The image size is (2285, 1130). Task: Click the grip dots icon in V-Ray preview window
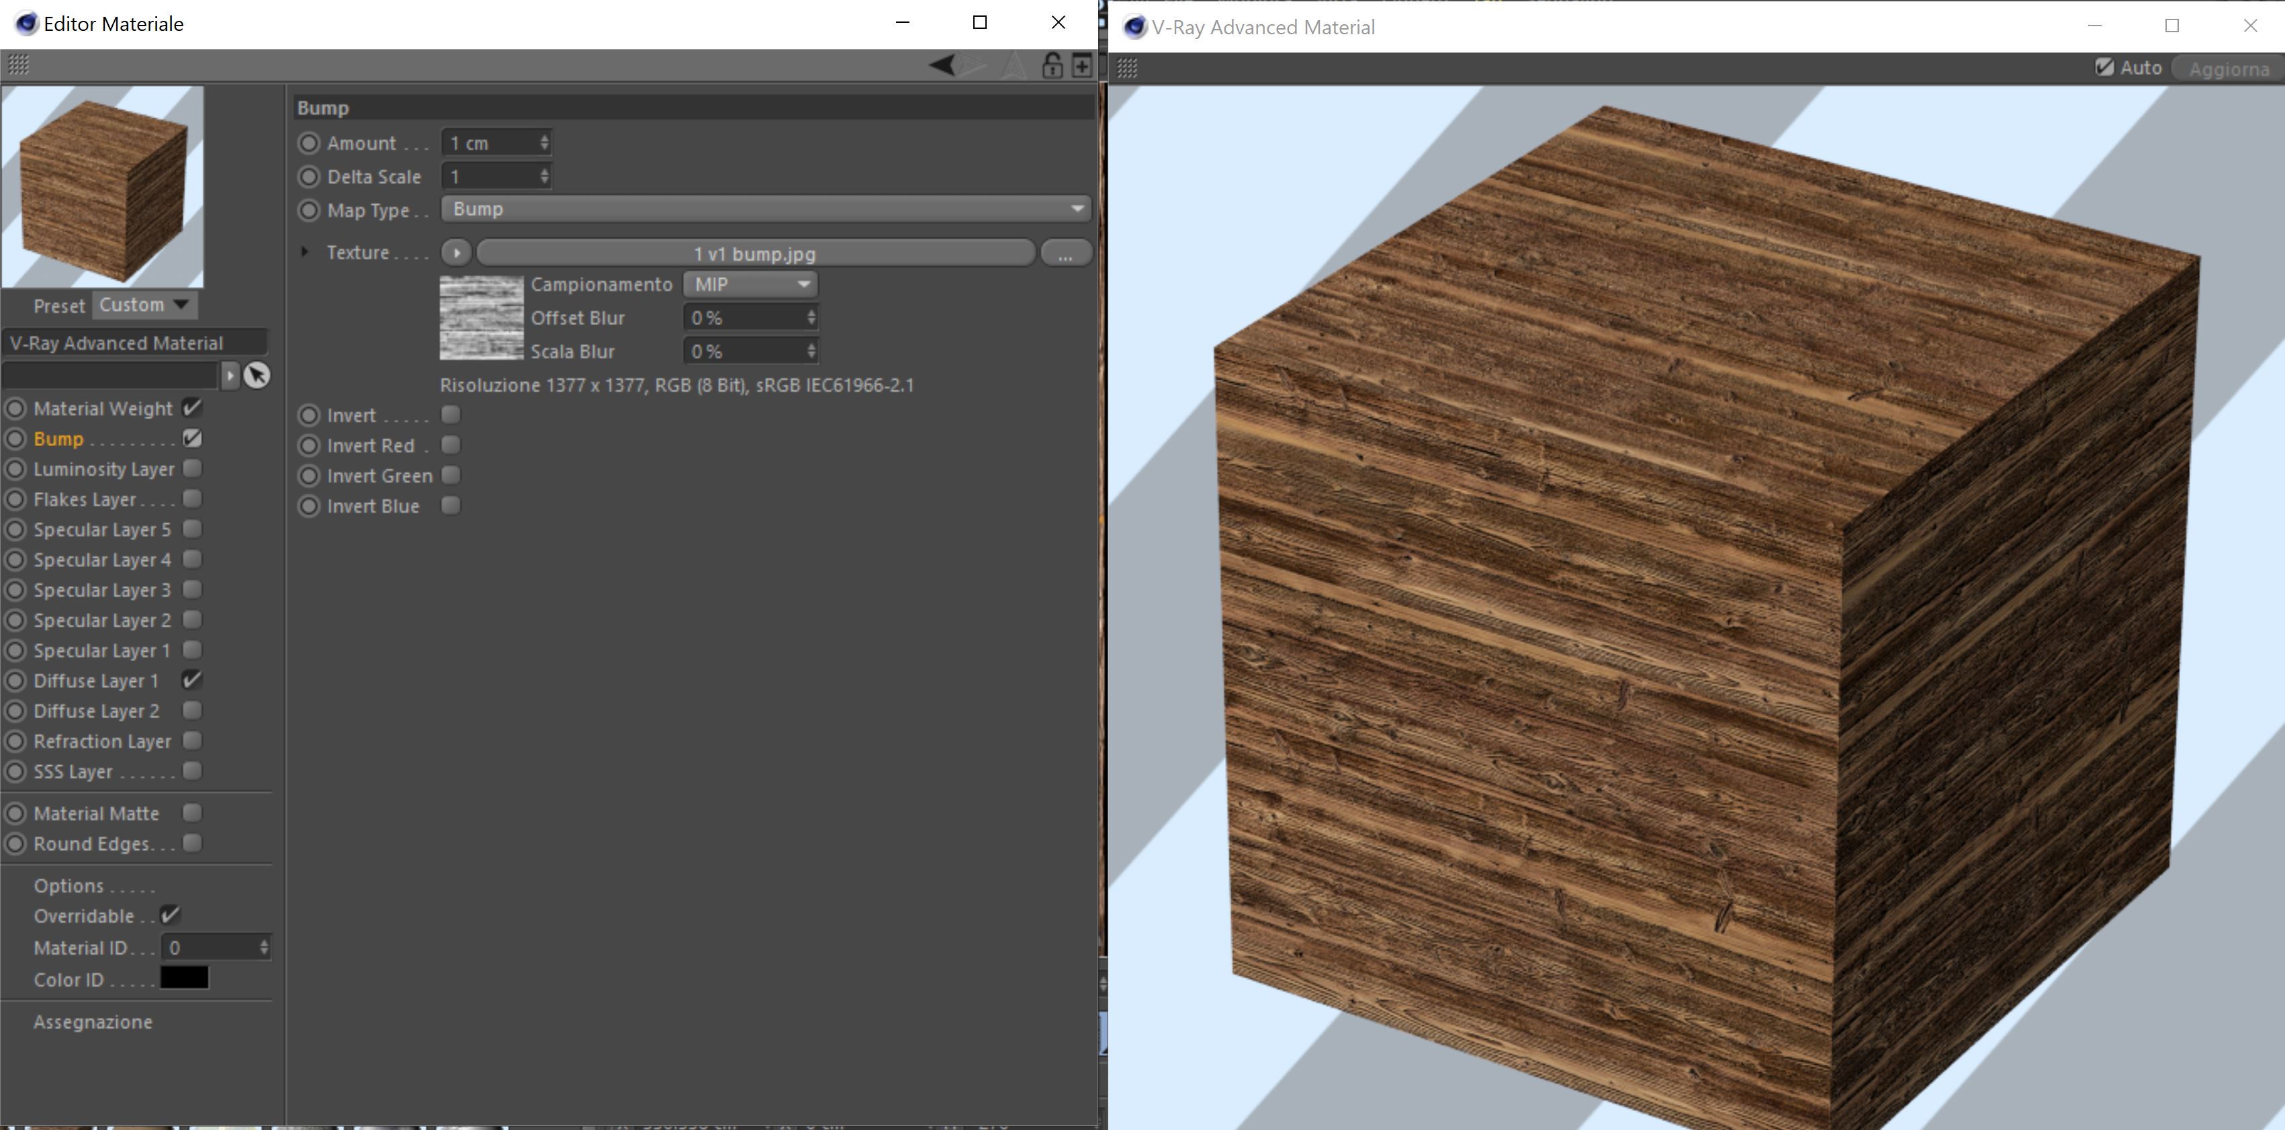(1128, 69)
